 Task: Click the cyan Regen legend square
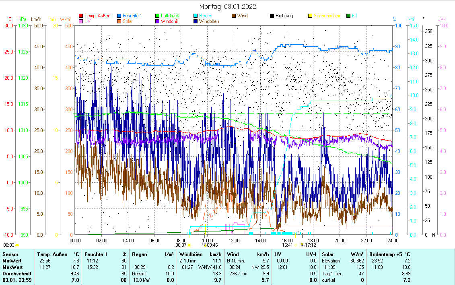click(x=196, y=16)
